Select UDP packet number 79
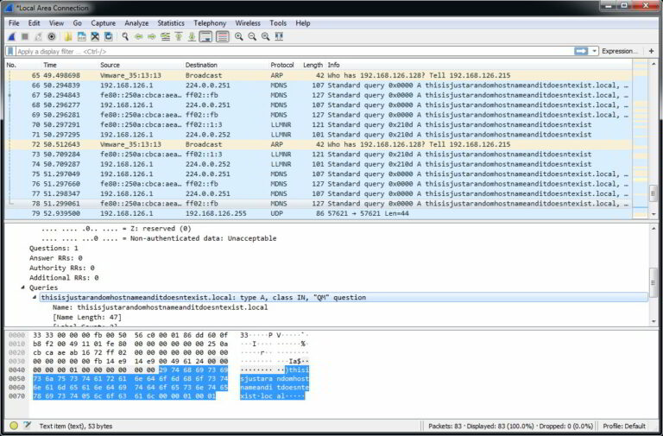This screenshot has width=663, height=436. point(319,213)
